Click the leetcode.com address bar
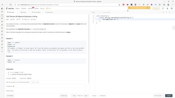This screenshot has width=175, height=98. 67,5
